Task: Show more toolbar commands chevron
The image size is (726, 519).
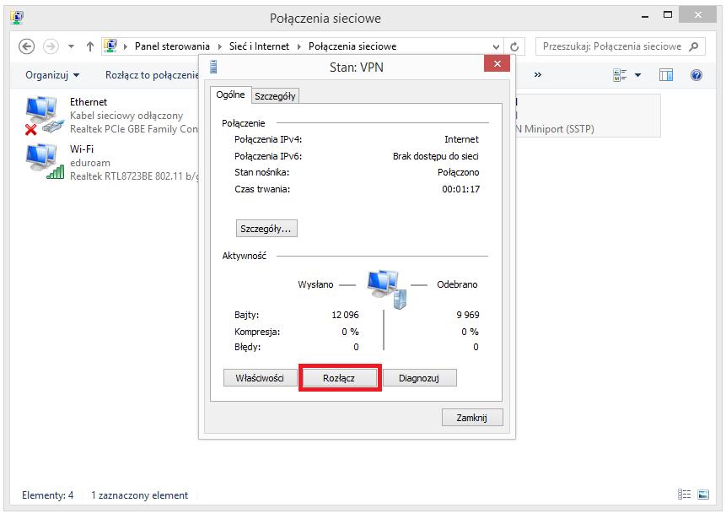Action: point(538,74)
